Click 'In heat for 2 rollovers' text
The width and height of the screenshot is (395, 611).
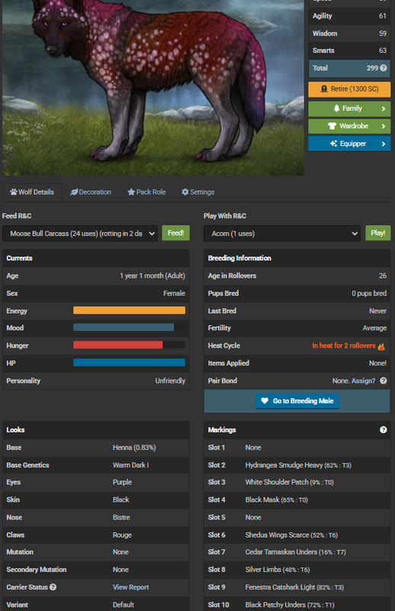coord(344,346)
